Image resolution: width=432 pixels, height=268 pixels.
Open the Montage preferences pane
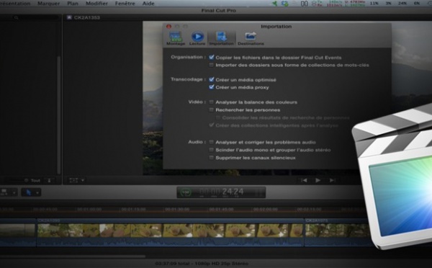[176, 38]
